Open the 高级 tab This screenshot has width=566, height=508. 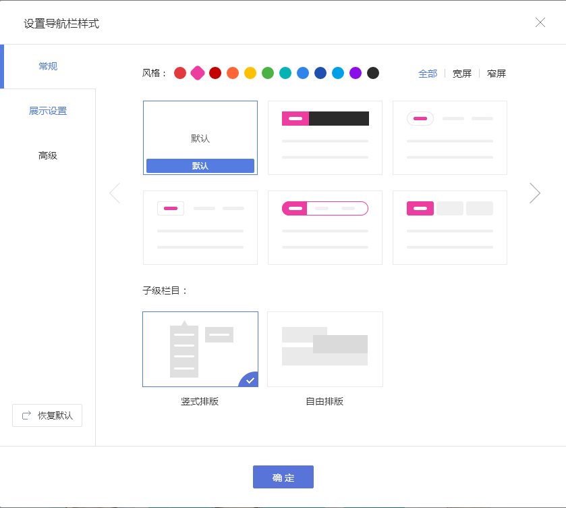point(48,156)
